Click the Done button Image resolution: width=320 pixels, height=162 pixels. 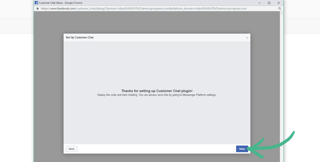coord(242,149)
